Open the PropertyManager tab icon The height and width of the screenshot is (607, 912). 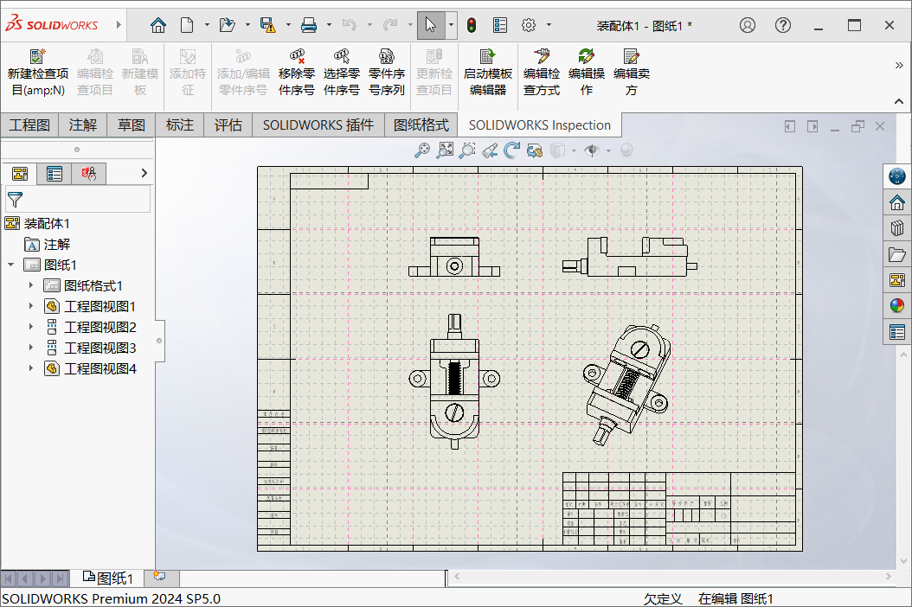55,173
